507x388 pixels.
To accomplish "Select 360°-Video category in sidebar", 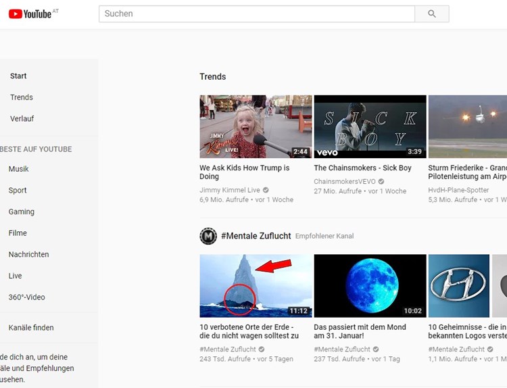I will (x=26, y=297).
